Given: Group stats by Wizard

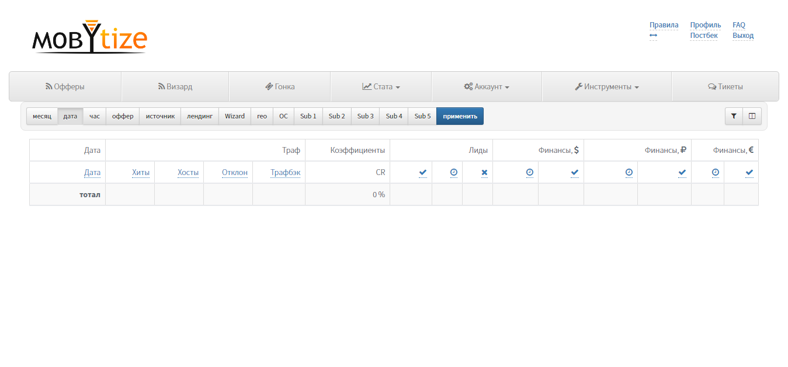Looking at the screenshot, I should (x=235, y=116).
